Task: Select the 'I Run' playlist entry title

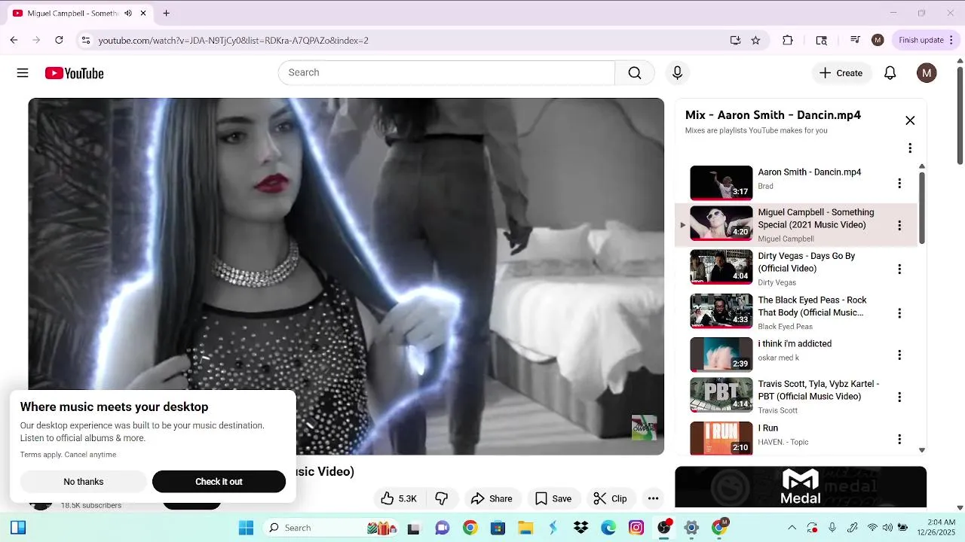Action: click(x=767, y=428)
